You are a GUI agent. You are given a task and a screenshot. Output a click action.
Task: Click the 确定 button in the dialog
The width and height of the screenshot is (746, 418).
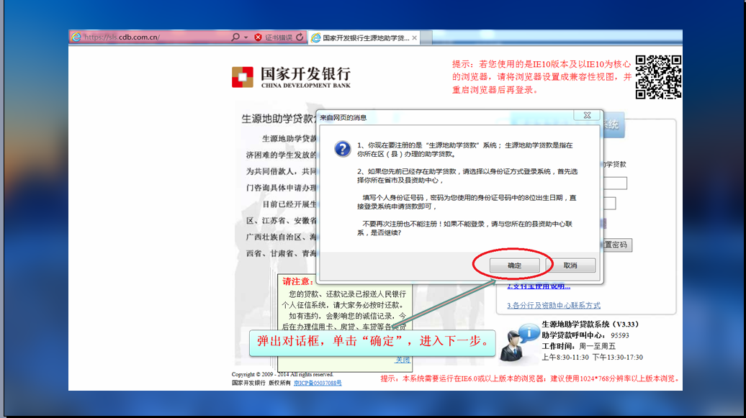click(514, 265)
